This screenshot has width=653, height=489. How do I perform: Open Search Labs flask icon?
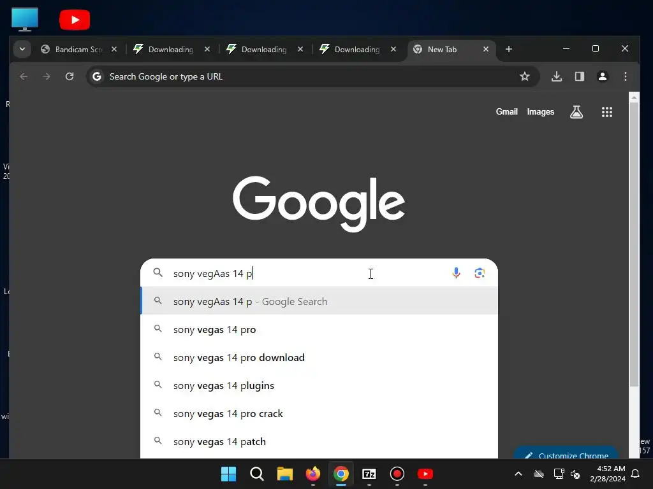(x=576, y=112)
